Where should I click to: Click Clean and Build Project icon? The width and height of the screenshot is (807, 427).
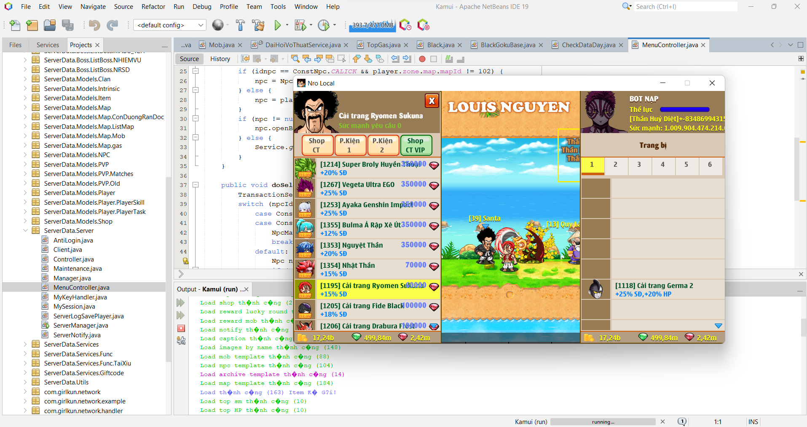[258, 25]
